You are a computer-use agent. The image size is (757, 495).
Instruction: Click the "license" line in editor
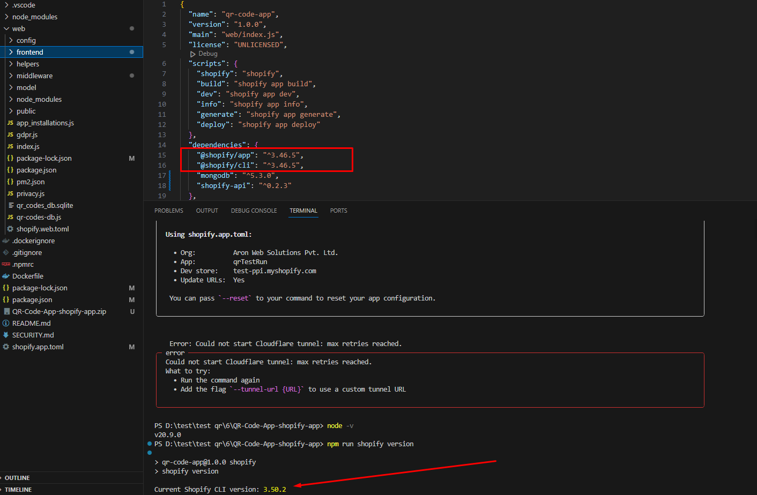click(238, 44)
